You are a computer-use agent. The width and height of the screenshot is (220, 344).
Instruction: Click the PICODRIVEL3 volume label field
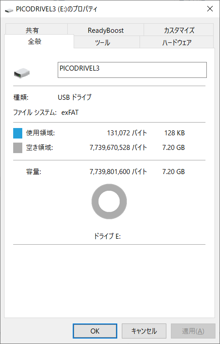click(132, 70)
